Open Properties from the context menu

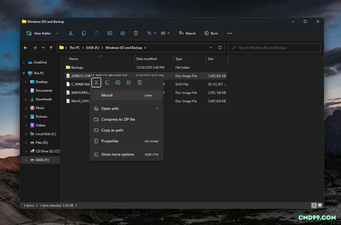(x=126, y=141)
